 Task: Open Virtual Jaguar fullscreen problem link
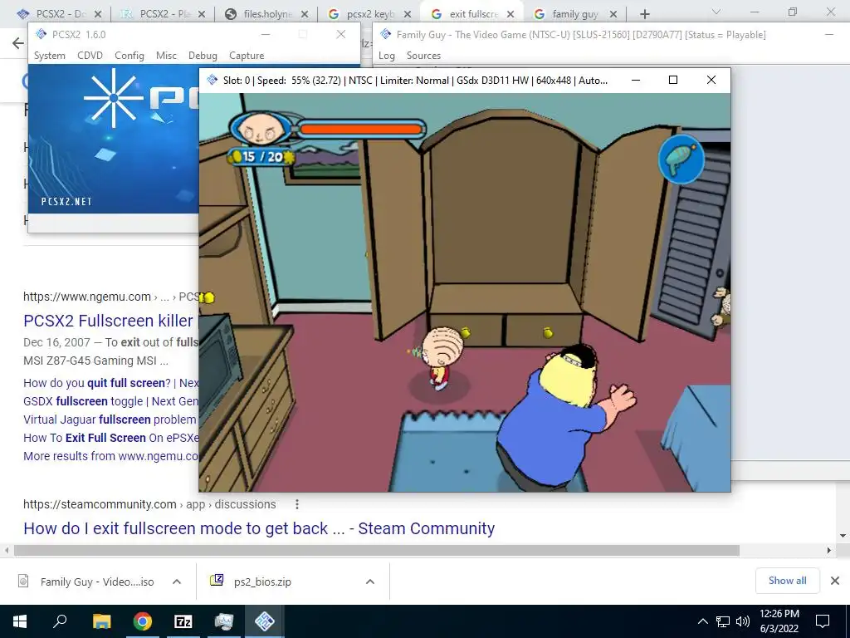(x=110, y=420)
